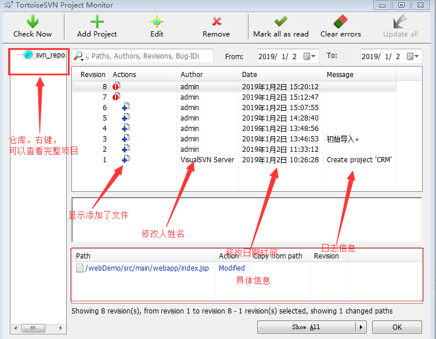Click the Path column header

click(x=144, y=256)
